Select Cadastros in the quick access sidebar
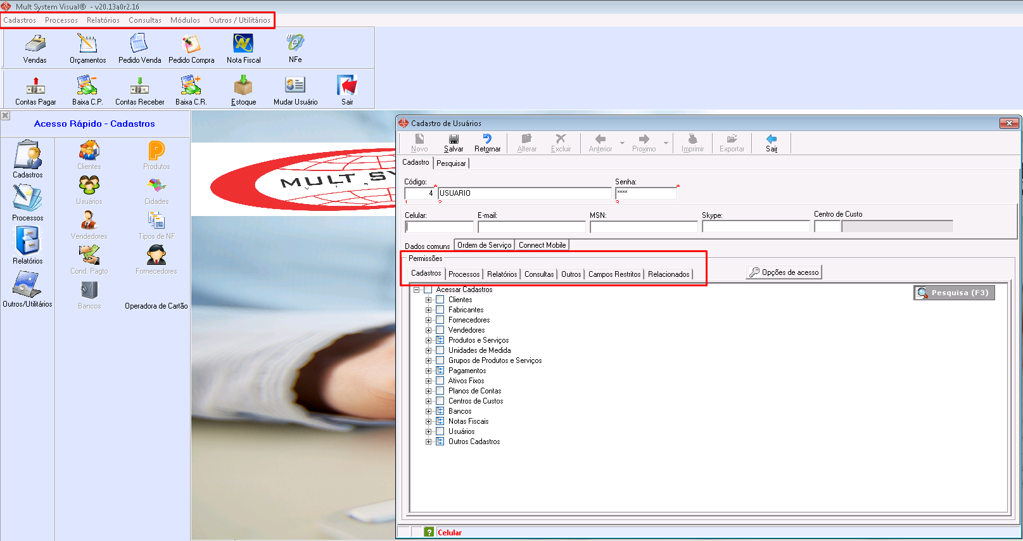1023x541 pixels. (x=28, y=160)
